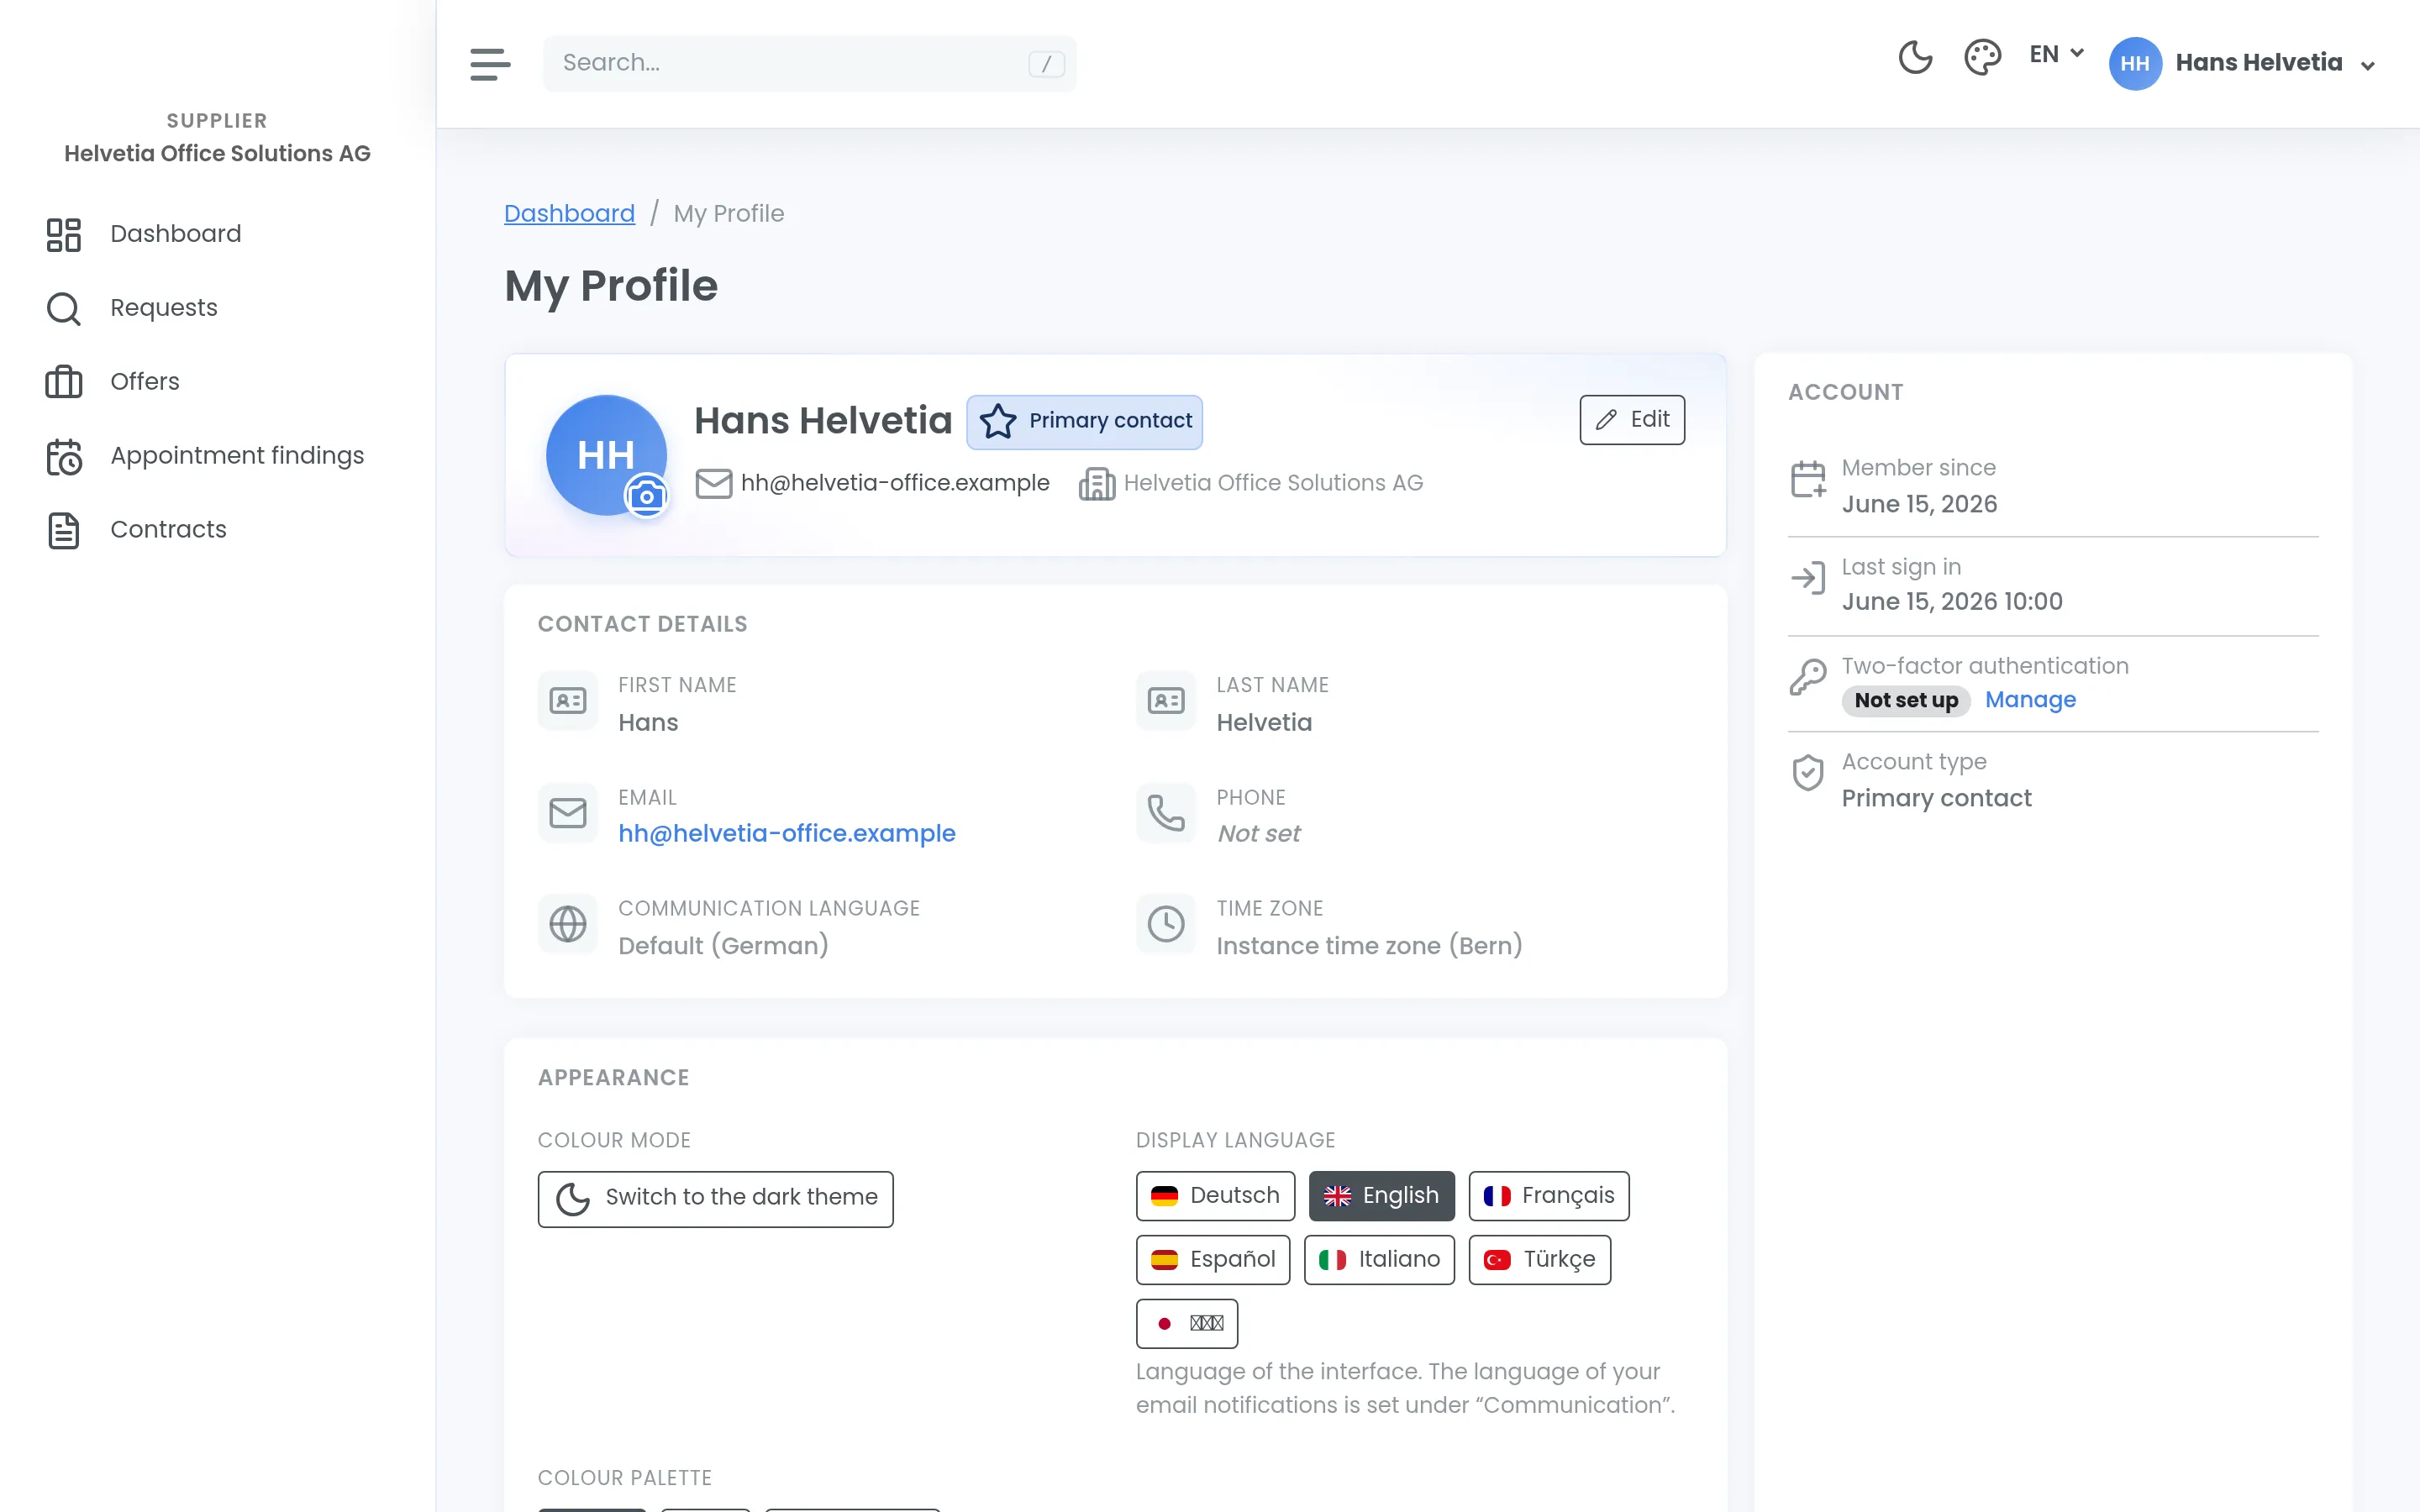2420x1512 pixels.
Task: Click the Manage two-factor link
Action: pyautogui.click(x=2030, y=700)
